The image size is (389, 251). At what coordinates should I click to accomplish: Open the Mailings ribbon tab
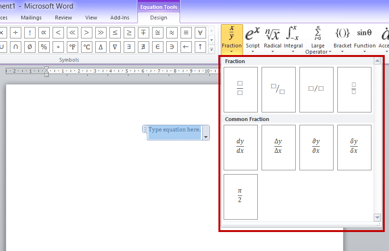point(31,18)
